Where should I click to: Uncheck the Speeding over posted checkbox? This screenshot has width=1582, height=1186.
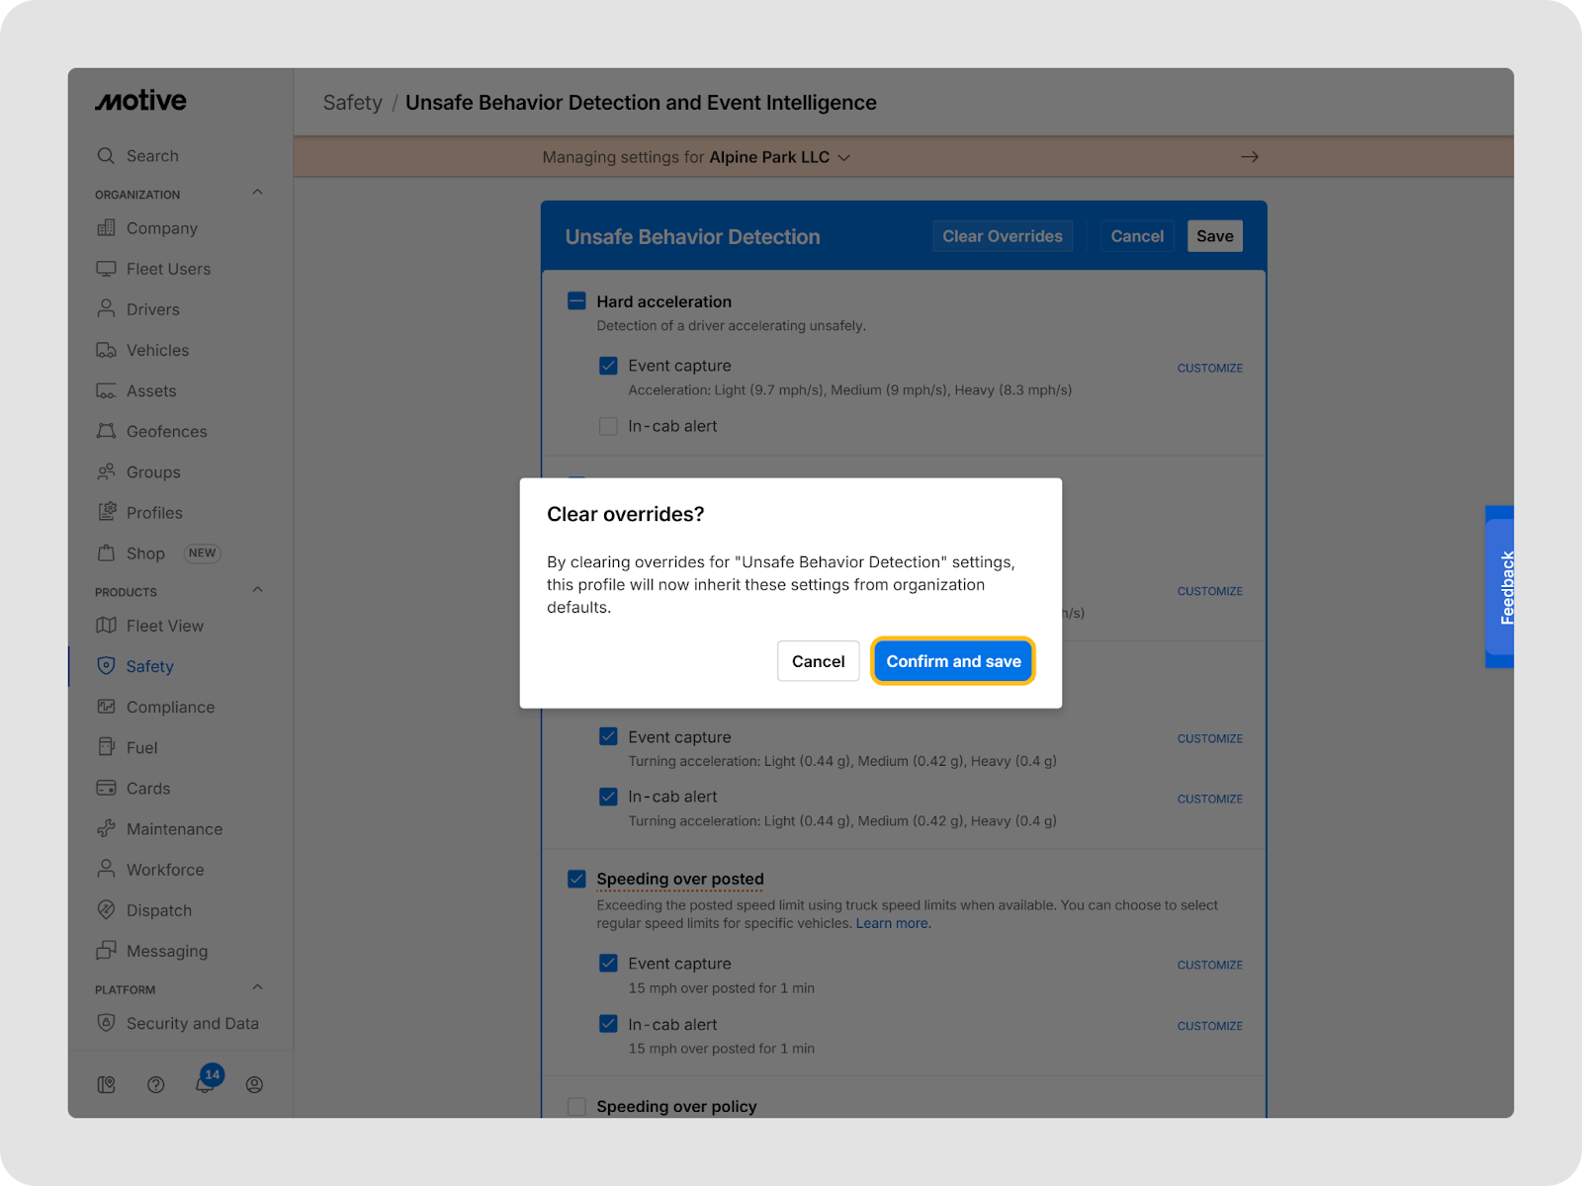tap(576, 879)
